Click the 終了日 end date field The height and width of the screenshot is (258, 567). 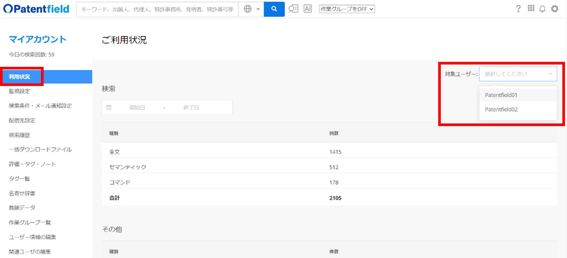click(x=191, y=107)
